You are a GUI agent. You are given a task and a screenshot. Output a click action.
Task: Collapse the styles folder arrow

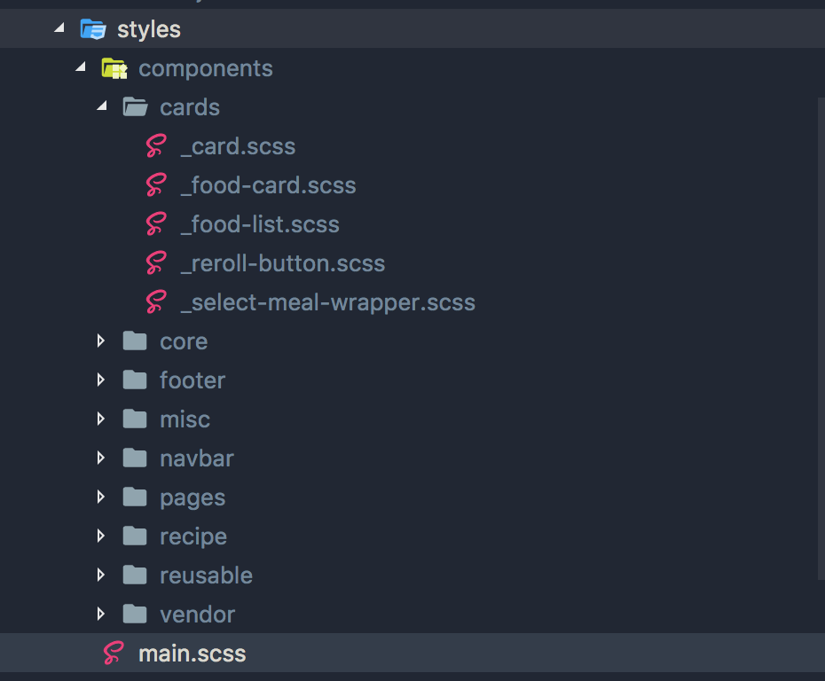click(x=59, y=27)
